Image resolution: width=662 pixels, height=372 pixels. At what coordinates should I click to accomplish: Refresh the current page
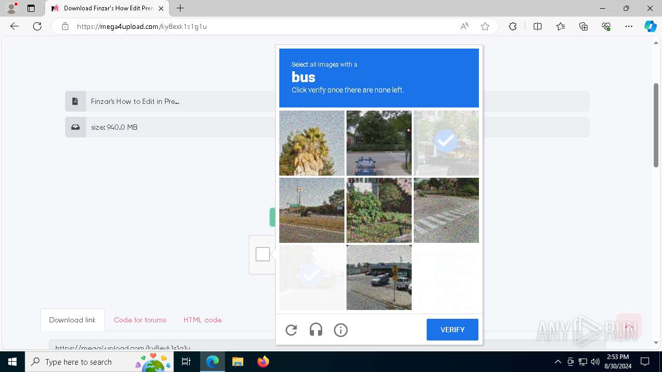tap(37, 26)
